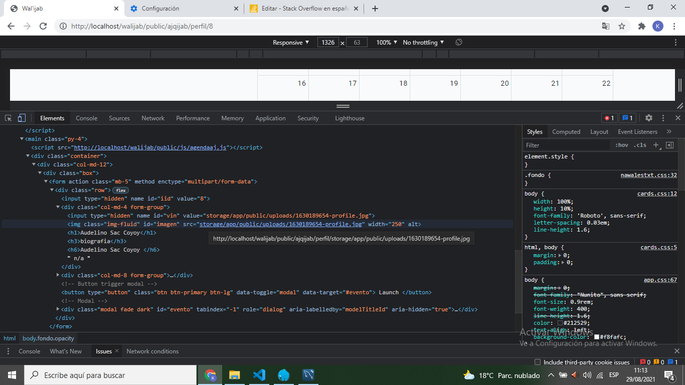The width and height of the screenshot is (685, 385).
Task: Open the cards.css:12 source link
Action: (x=657, y=194)
